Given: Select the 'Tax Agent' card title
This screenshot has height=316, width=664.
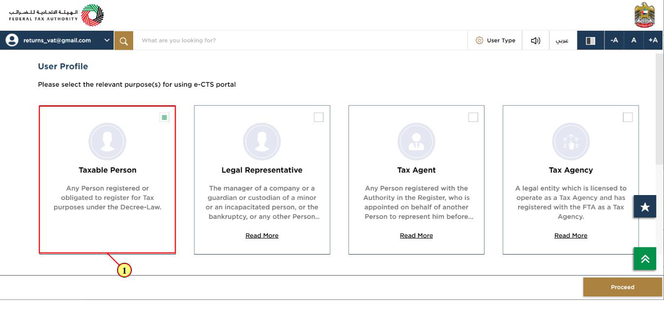Looking at the screenshot, I should pos(416,170).
